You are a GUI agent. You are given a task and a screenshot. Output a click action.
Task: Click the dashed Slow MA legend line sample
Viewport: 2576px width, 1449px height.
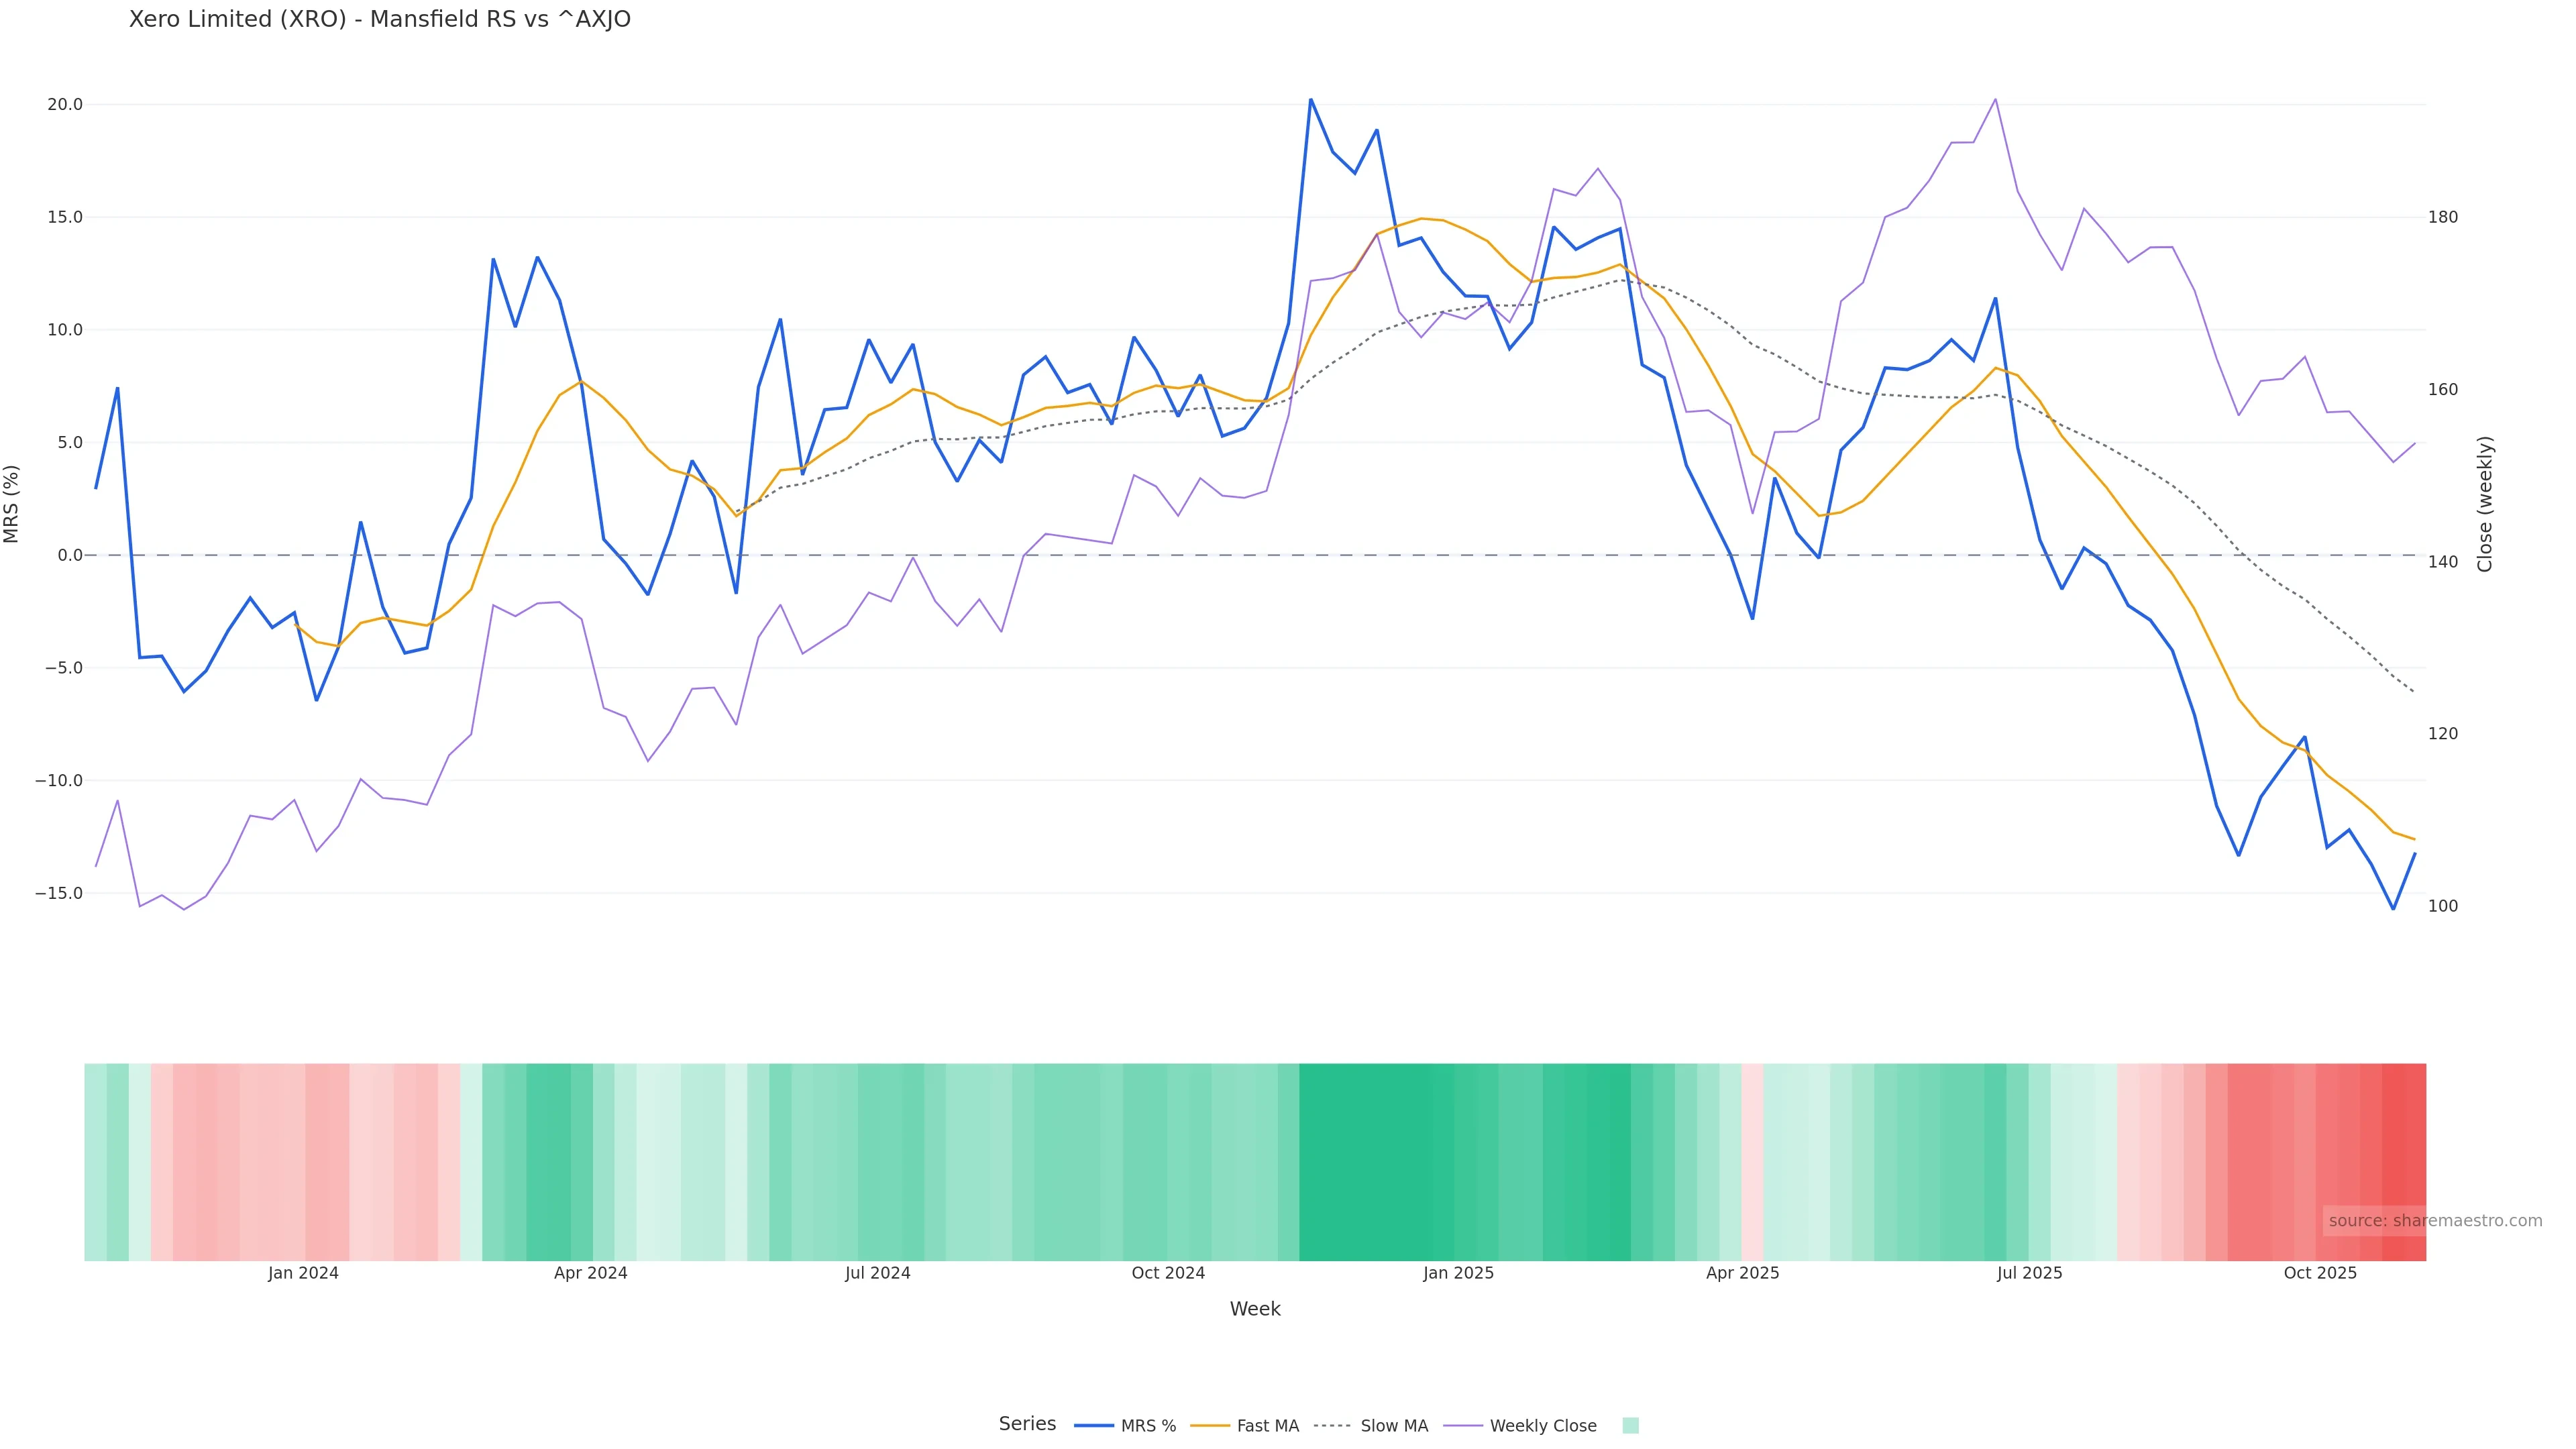point(1332,1426)
